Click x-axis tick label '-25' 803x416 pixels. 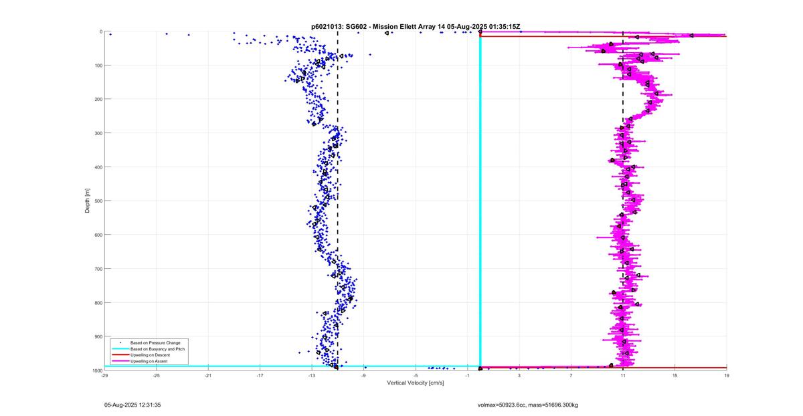(x=156, y=375)
